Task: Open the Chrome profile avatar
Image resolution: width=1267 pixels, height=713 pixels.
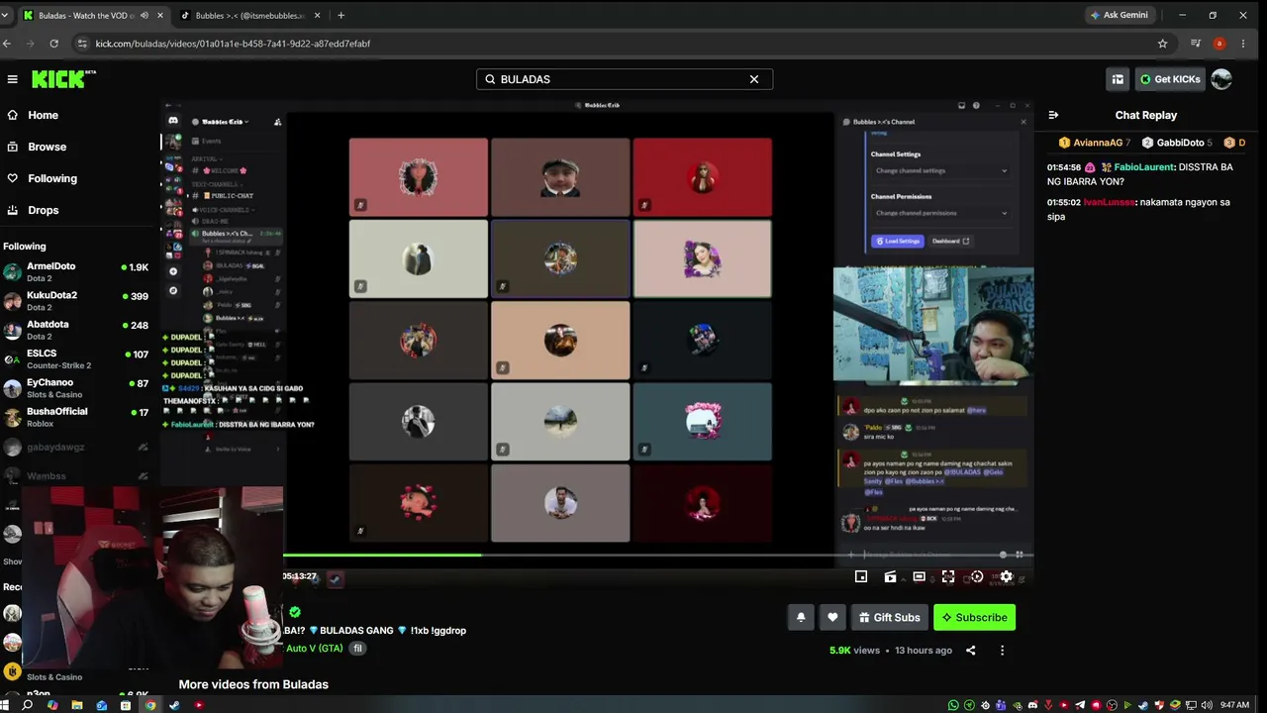Action: click(1219, 44)
